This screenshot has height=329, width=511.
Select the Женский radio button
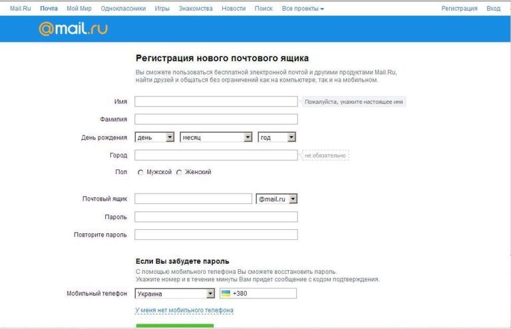point(179,172)
